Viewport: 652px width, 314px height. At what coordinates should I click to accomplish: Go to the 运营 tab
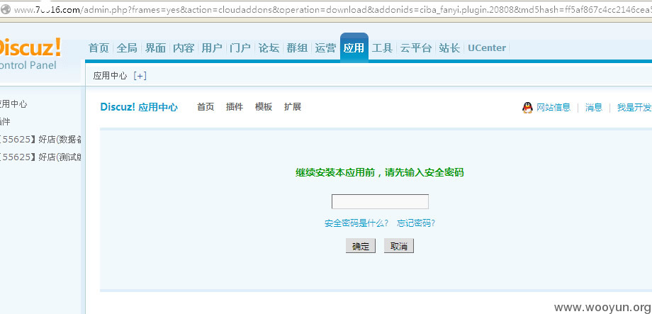(325, 47)
